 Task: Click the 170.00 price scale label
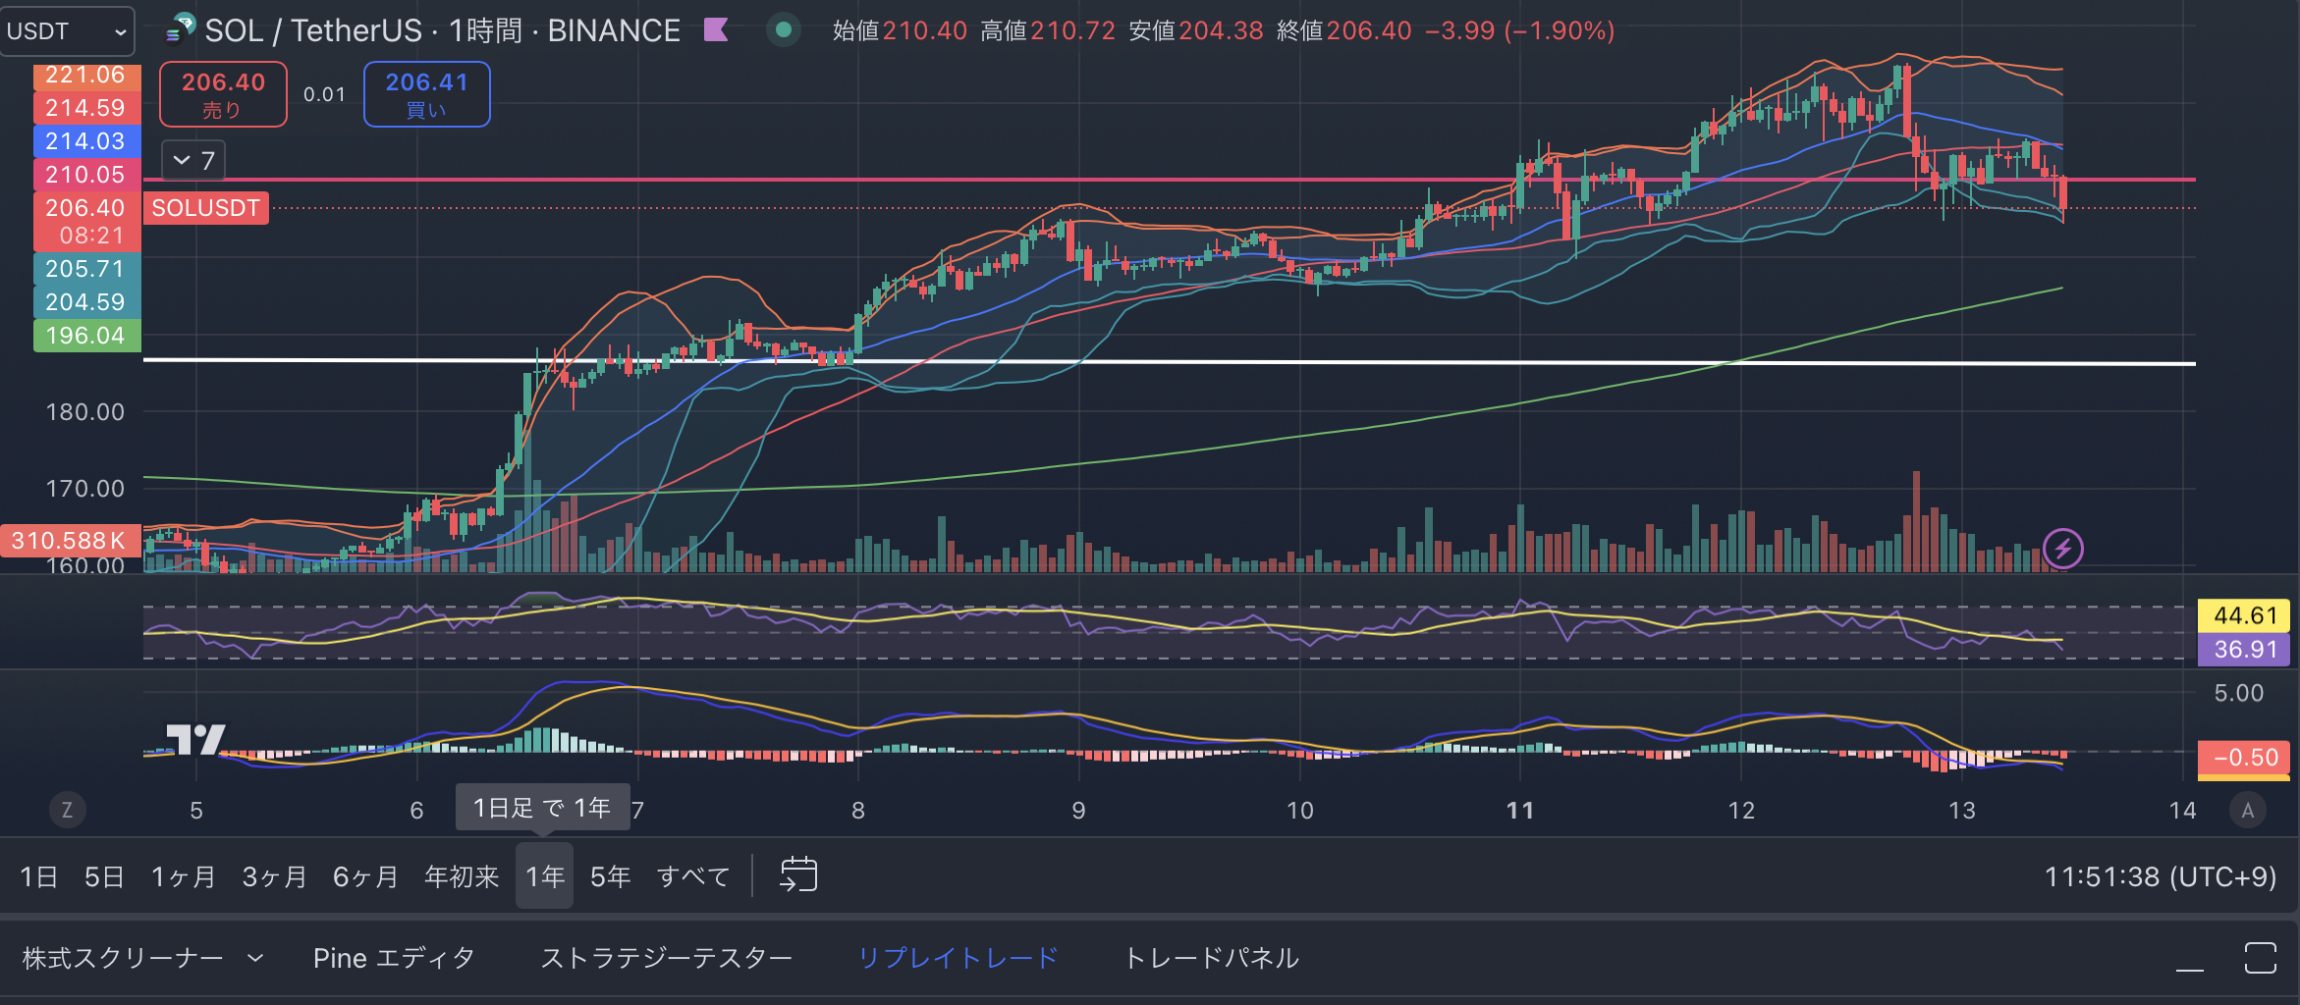pos(86,489)
